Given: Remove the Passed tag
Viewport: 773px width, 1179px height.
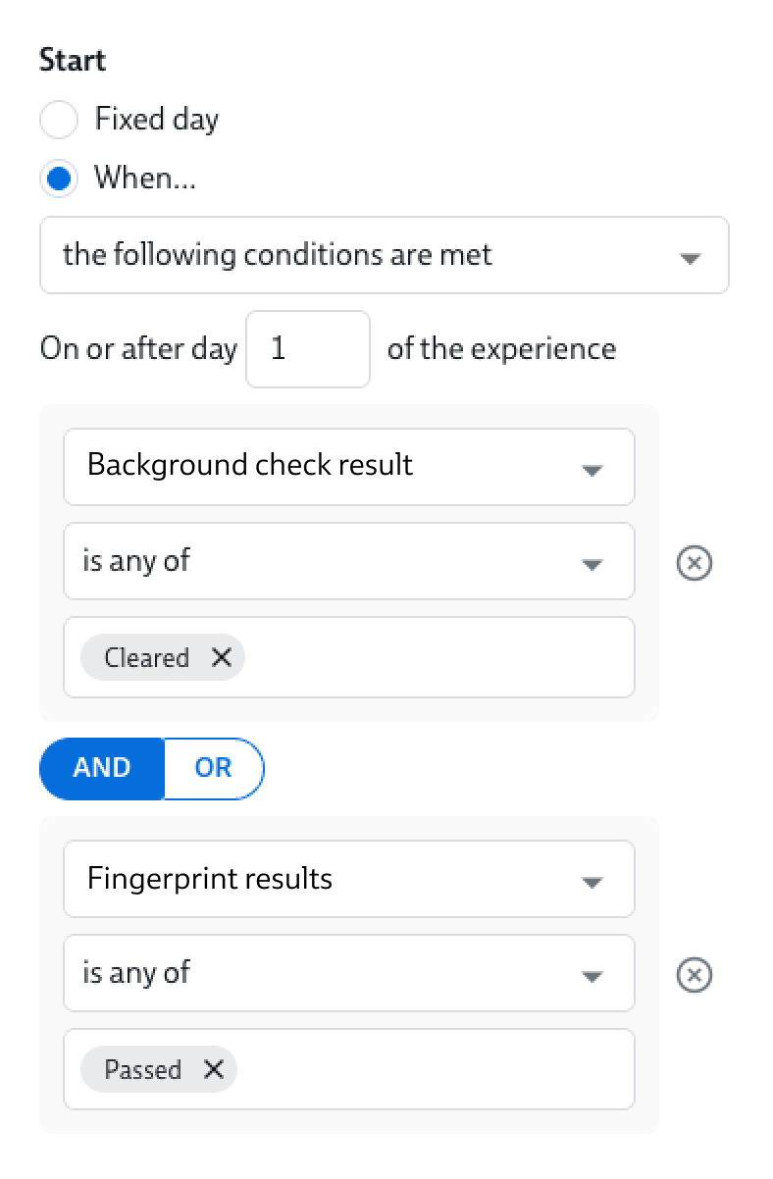Looking at the screenshot, I should tap(214, 1069).
